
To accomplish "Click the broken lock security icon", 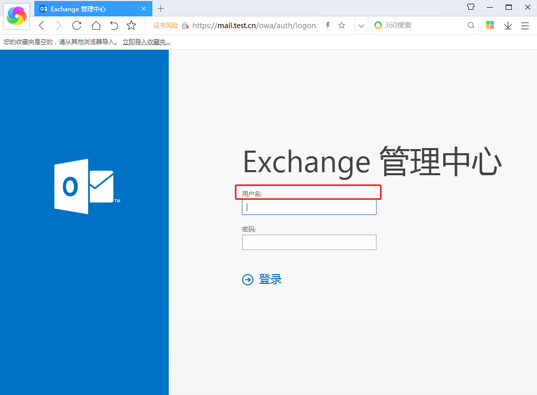I will [185, 25].
